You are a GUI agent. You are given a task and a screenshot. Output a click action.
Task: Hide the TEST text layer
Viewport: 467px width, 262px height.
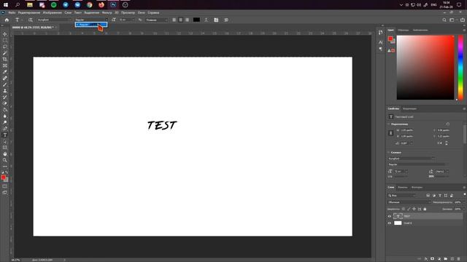(x=389, y=216)
